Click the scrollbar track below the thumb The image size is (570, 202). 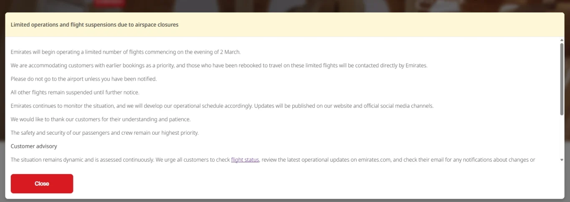pyautogui.click(x=562, y=136)
